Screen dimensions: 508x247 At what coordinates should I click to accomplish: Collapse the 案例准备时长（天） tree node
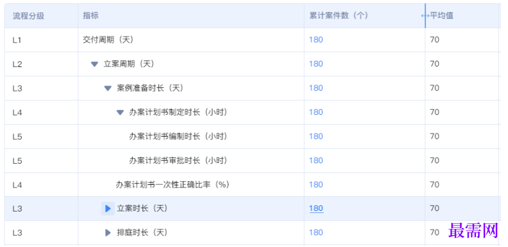tap(108, 88)
